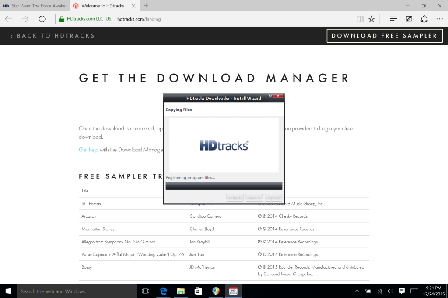This screenshot has height=298, width=448.
Task: Open the Windows Store from the taskbar
Action: [198, 291]
